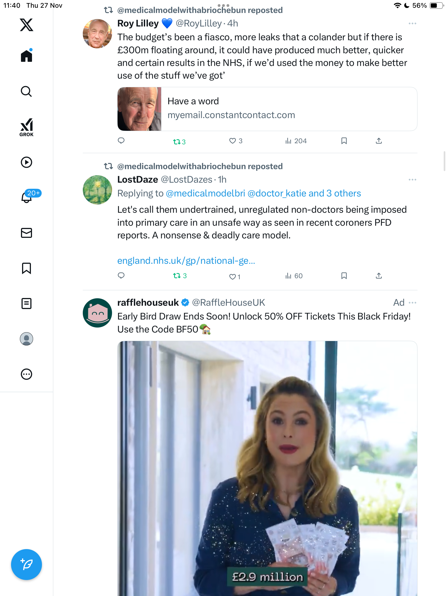Open the england.nhs.uk link

[x=186, y=260]
